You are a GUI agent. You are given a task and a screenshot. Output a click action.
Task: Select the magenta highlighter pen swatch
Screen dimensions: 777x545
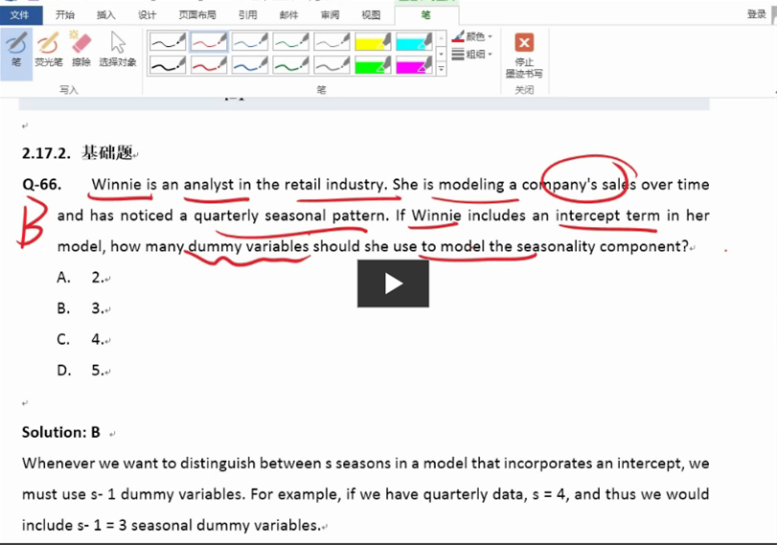coord(414,65)
